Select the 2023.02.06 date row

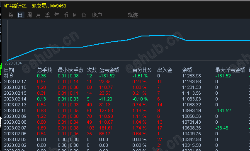(x=15, y=134)
